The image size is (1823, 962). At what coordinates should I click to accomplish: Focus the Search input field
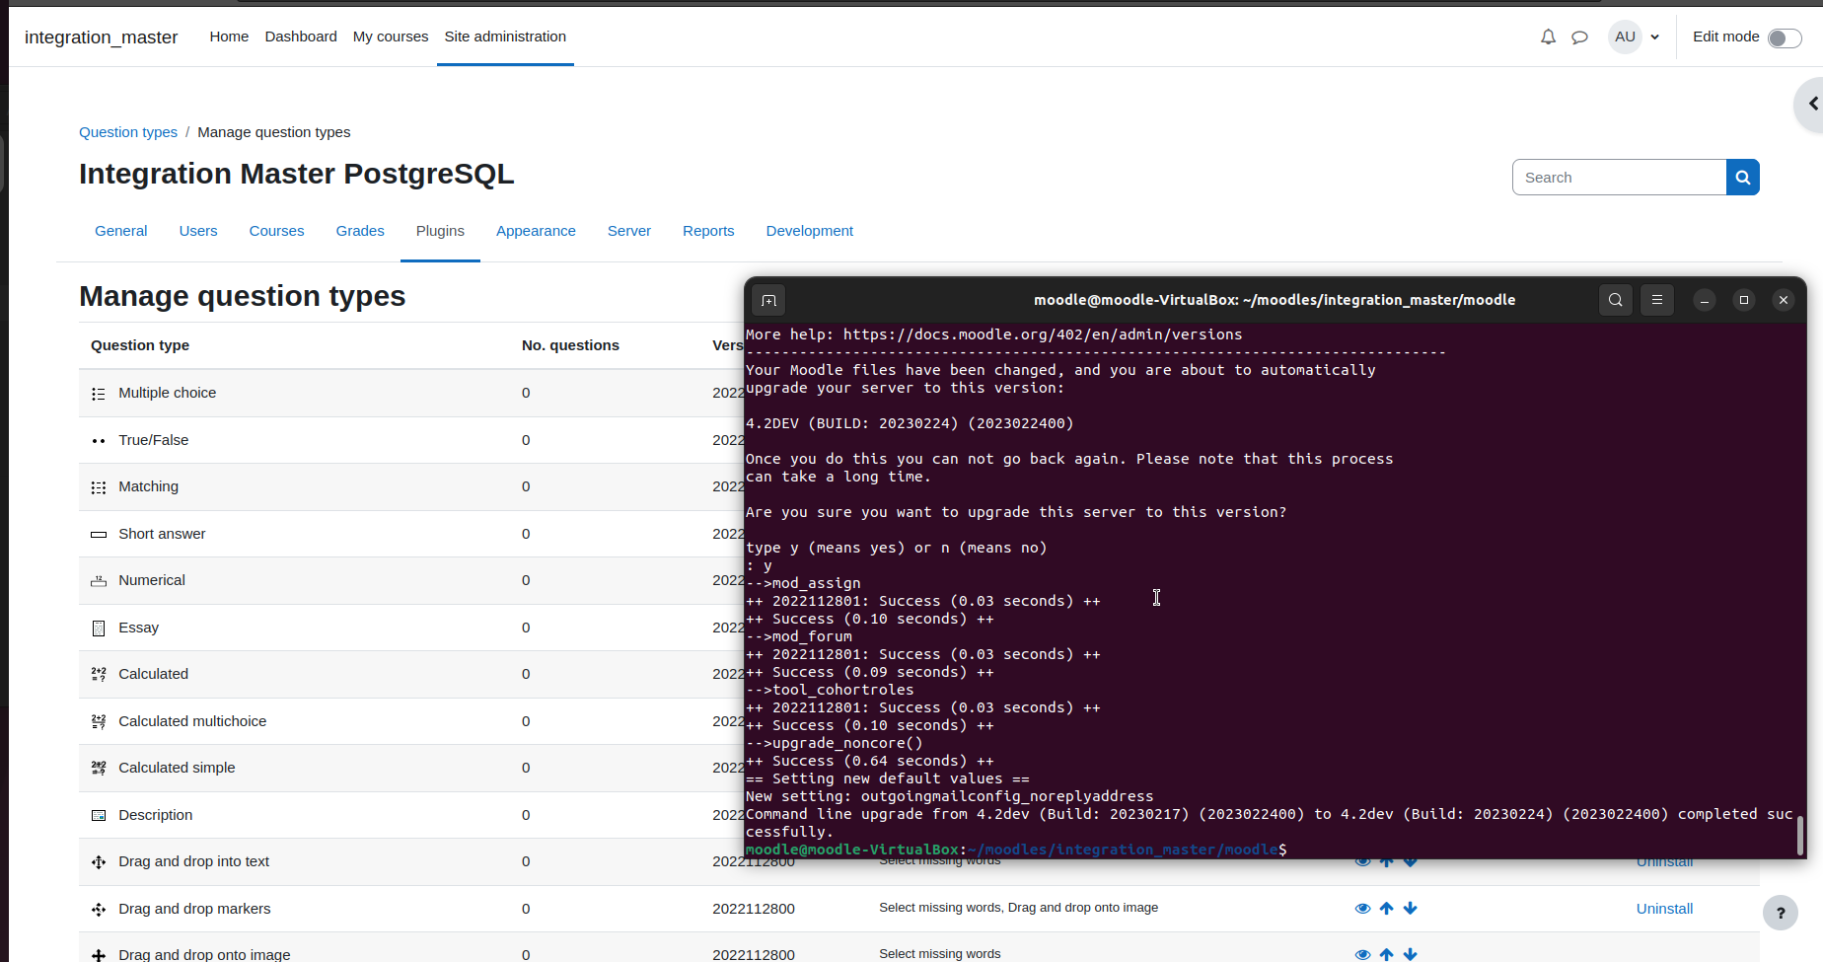coord(1619,178)
